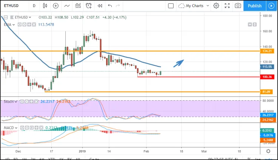
Task: Click the D timeframe interval selector
Action: click(34, 6)
